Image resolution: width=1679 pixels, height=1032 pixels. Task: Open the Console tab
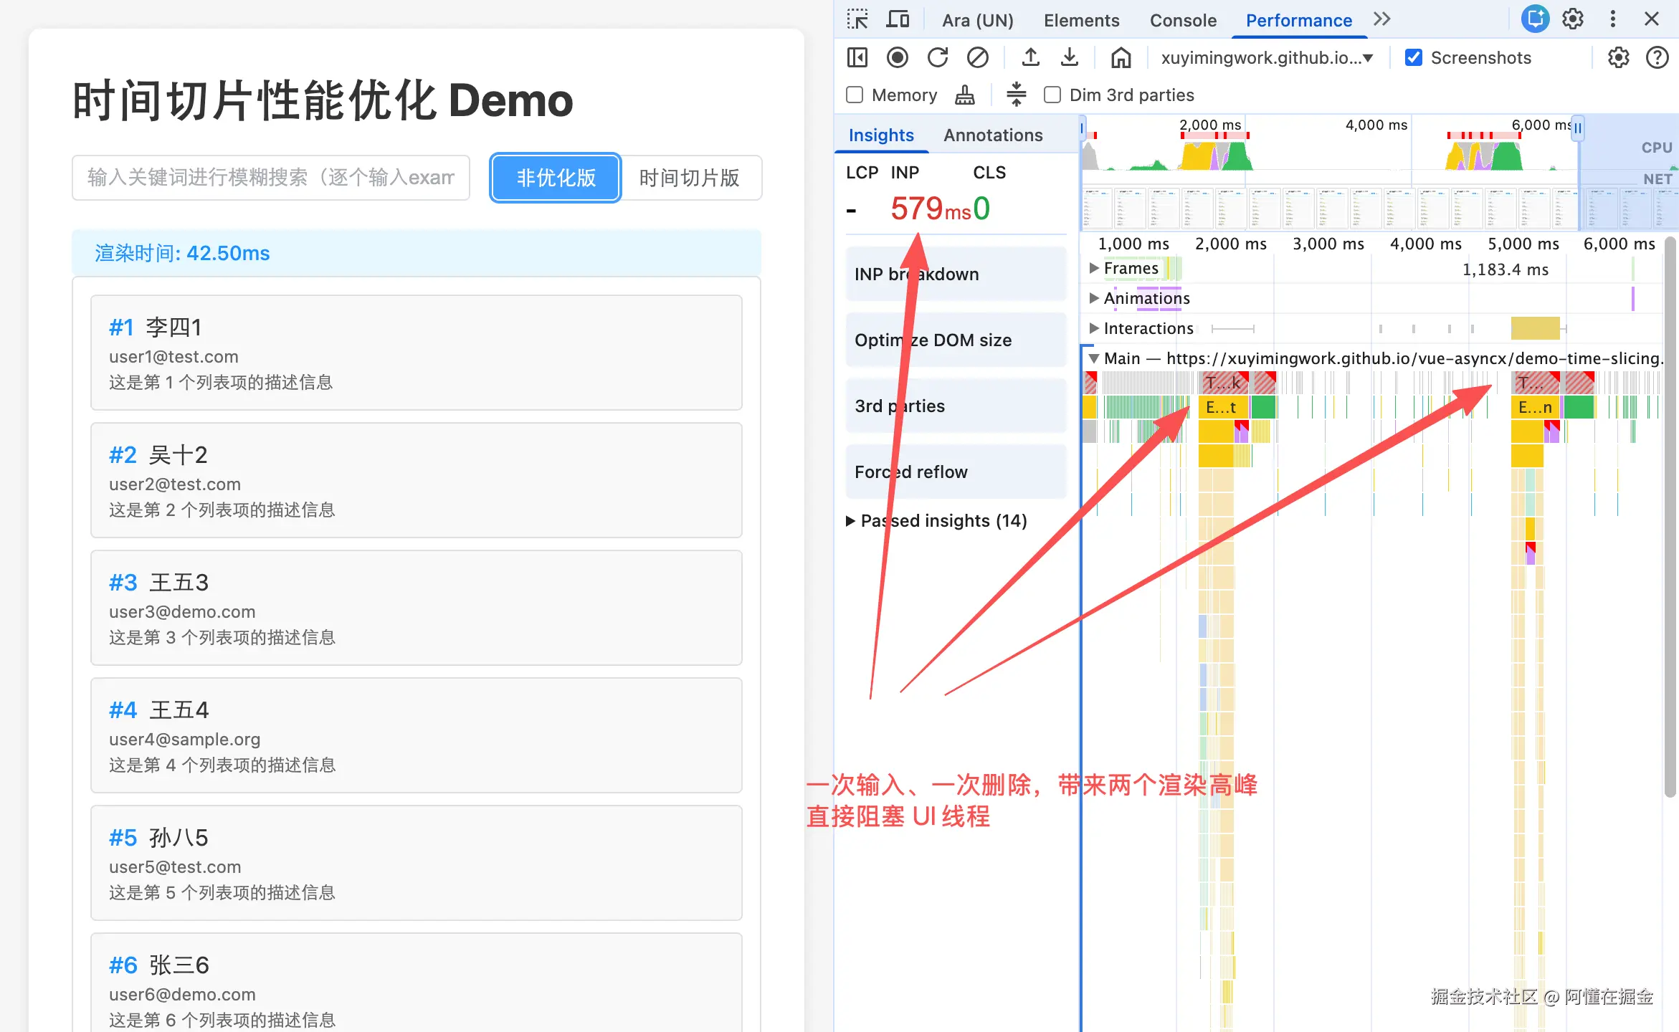[1183, 20]
